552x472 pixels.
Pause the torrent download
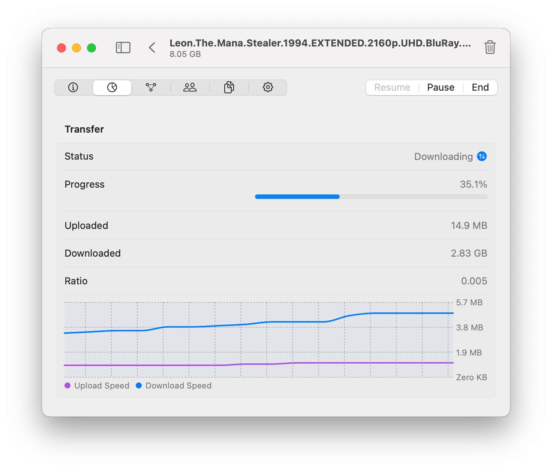(x=441, y=88)
